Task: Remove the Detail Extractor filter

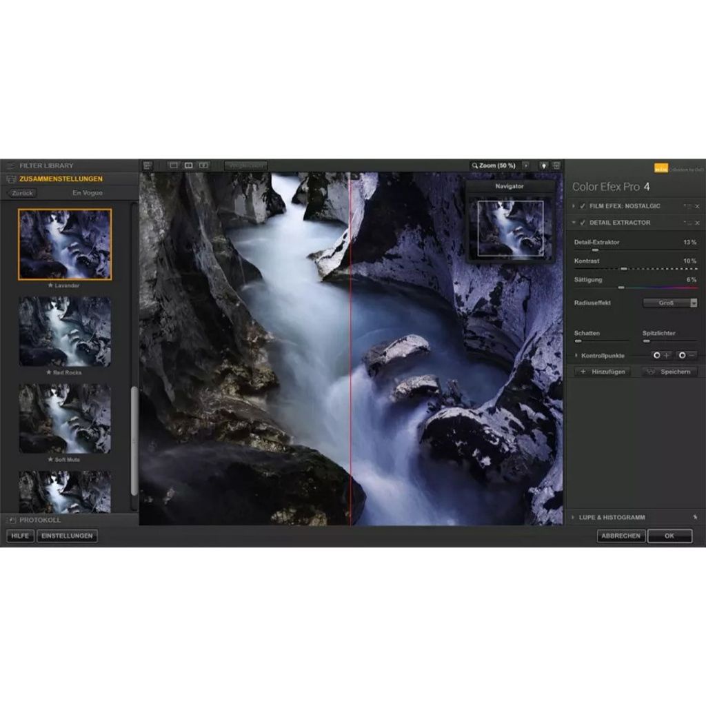Action: (x=697, y=223)
